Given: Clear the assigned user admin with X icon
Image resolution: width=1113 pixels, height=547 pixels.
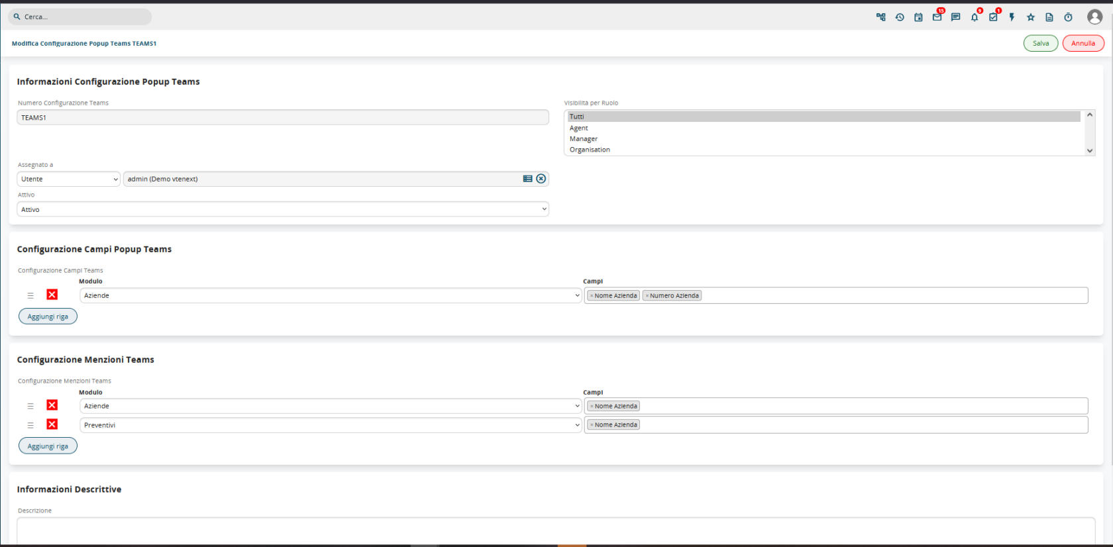Looking at the screenshot, I should point(541,179).
